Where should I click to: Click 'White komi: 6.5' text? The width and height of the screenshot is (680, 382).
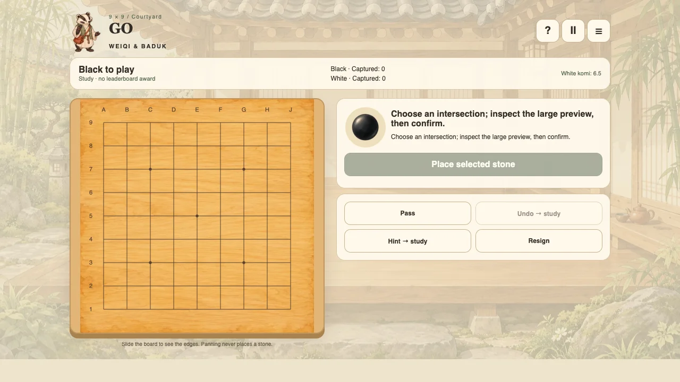coord(581,73)
